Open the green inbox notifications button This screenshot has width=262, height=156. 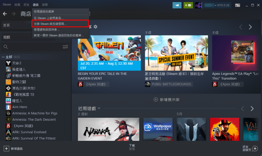pyautogui.click(x=188, y=5)
